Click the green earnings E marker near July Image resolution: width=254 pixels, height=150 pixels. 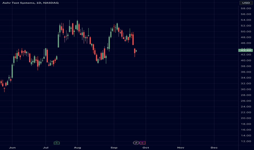[57, 143]
